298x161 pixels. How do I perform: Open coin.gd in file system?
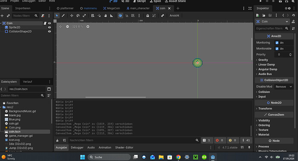(13, 123)
